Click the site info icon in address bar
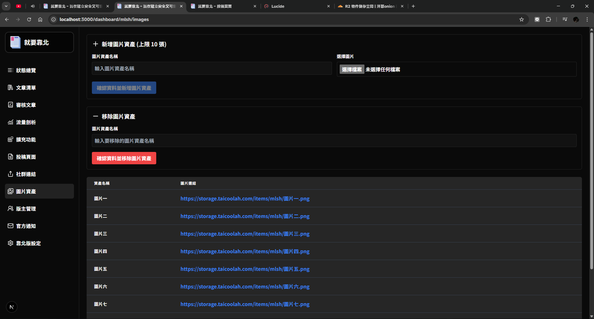 point(54,19)
